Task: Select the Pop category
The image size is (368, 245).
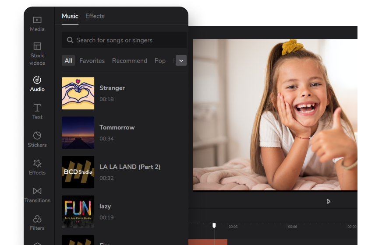Action: click(160, 61)
